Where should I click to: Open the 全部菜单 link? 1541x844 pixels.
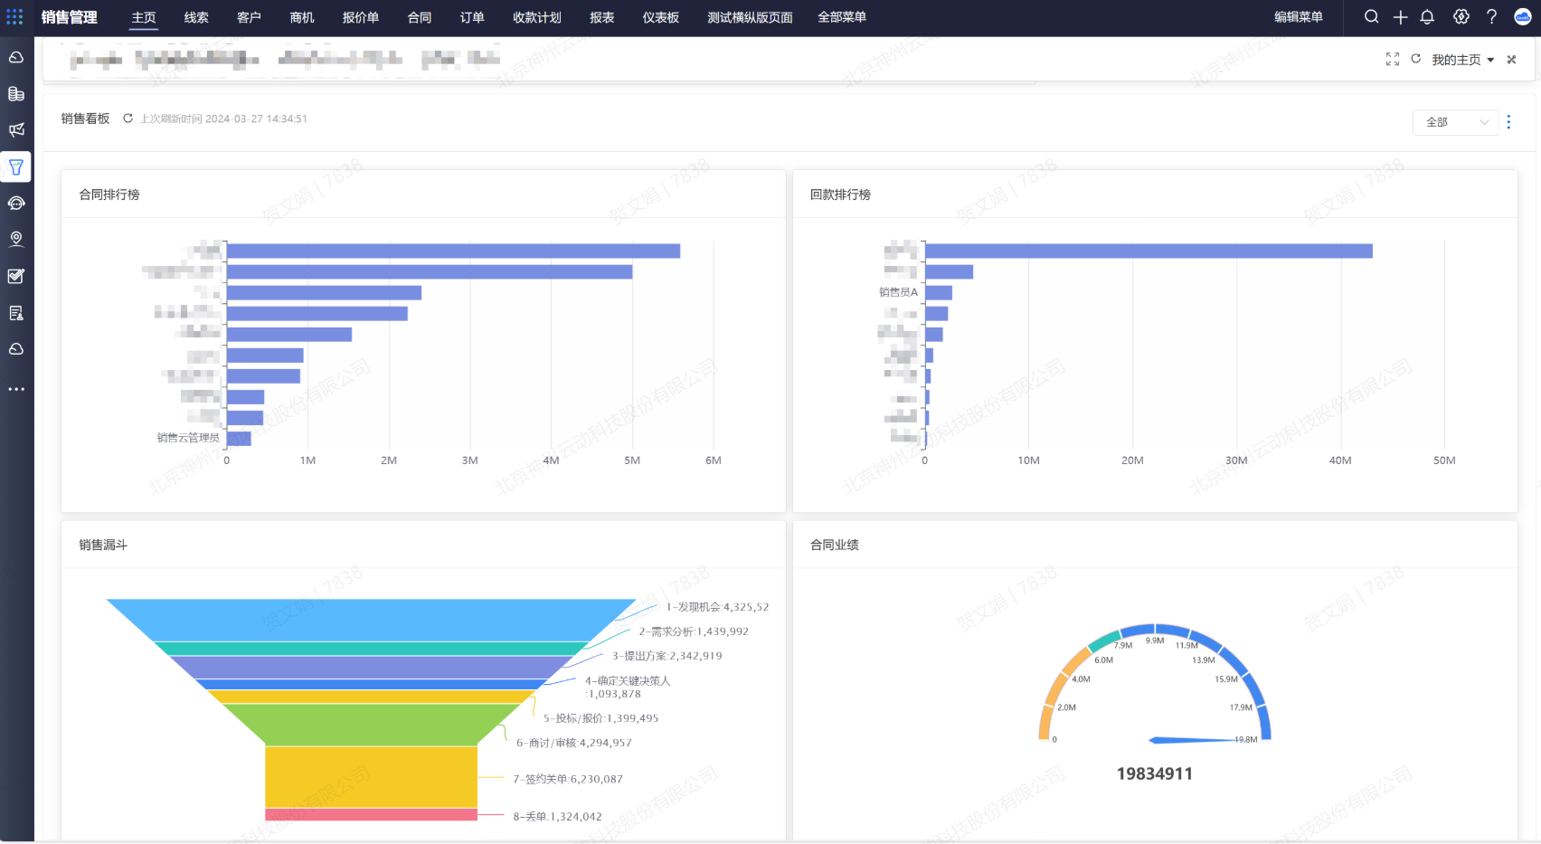[x=841, y=17]
